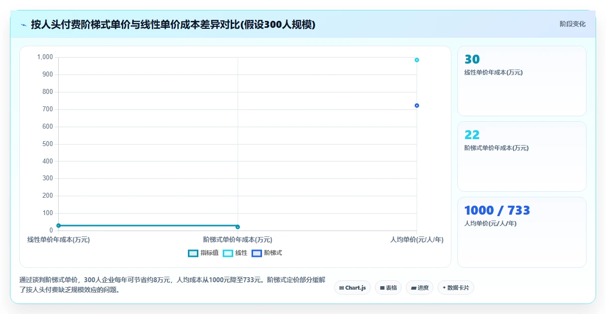This screenshot has width=606, height=314.
Task: Click card label 阶梯式单价年成本(万元)
Action: click(496, 148)
